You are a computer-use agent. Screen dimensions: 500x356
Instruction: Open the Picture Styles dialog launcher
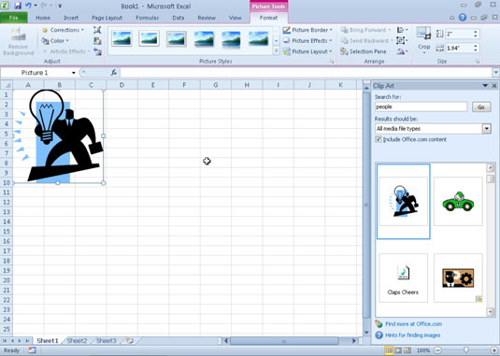[x=332, y=62]
